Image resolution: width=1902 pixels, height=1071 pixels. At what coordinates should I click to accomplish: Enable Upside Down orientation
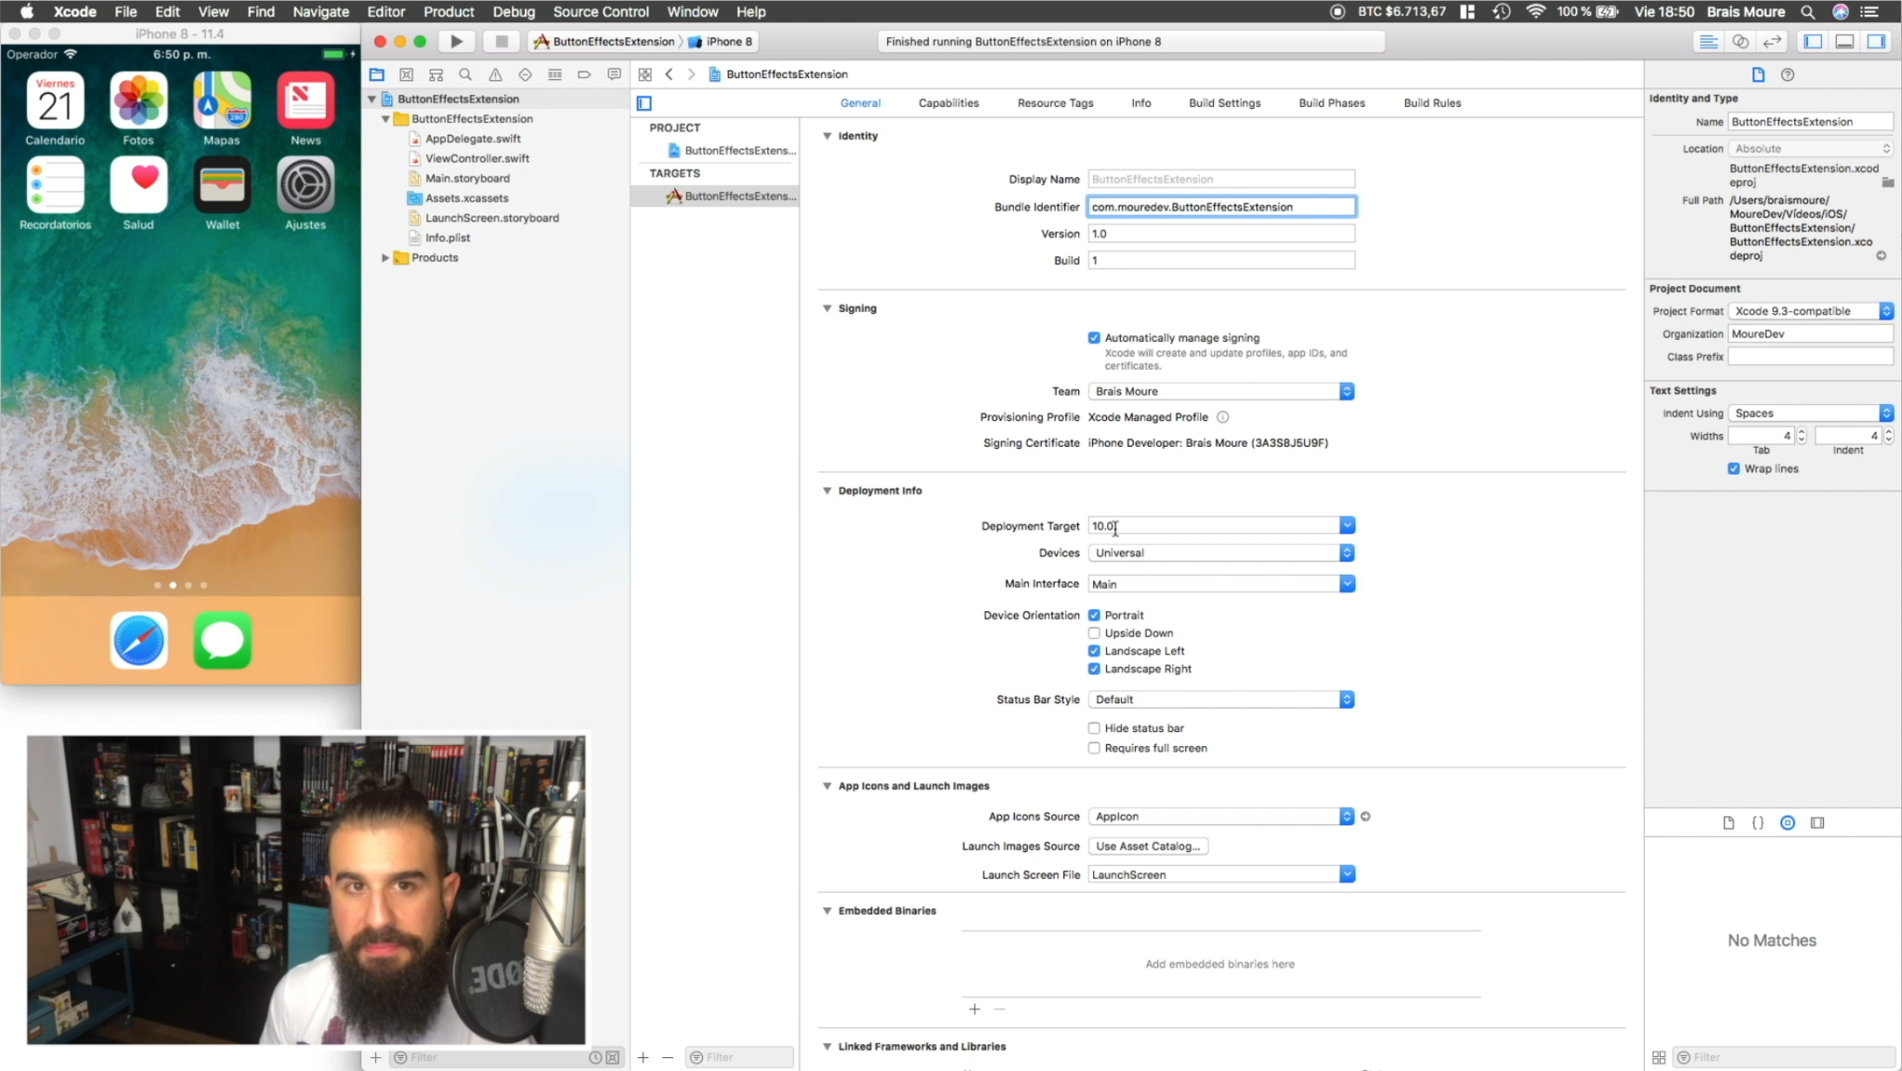point(1094,633)
